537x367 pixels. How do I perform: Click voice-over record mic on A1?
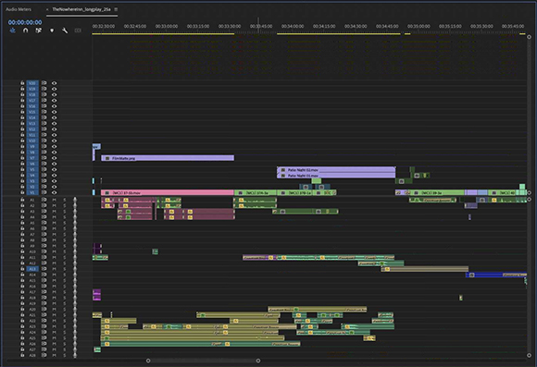pos(75,200)
